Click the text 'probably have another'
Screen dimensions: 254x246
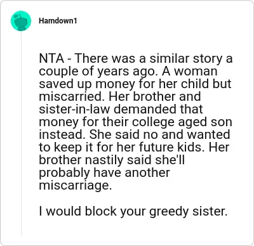(104, 173)
